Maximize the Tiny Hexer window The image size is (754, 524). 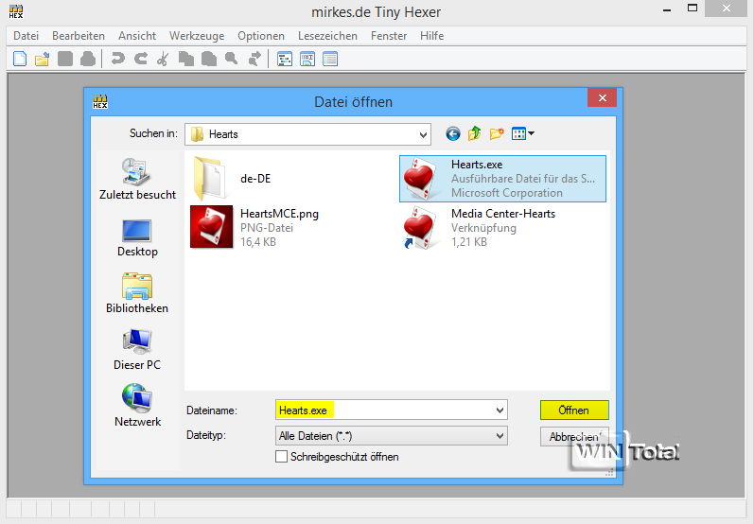[x=693, y=9]
